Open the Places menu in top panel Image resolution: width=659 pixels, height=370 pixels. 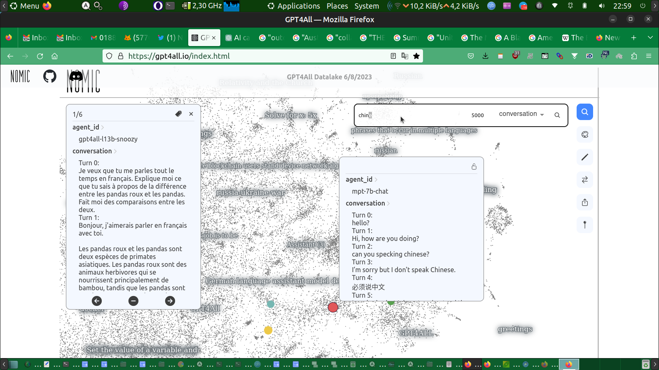click(337, 6)
